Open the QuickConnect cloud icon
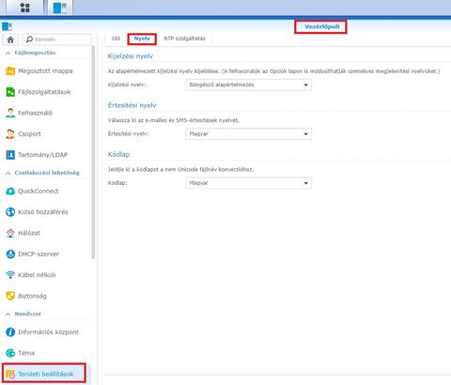The width and height of the screenshot is (451, 385). click(10, 191)
